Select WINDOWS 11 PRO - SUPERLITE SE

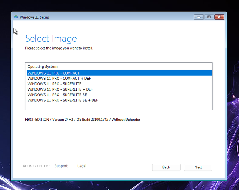click(x=119, y=95)
